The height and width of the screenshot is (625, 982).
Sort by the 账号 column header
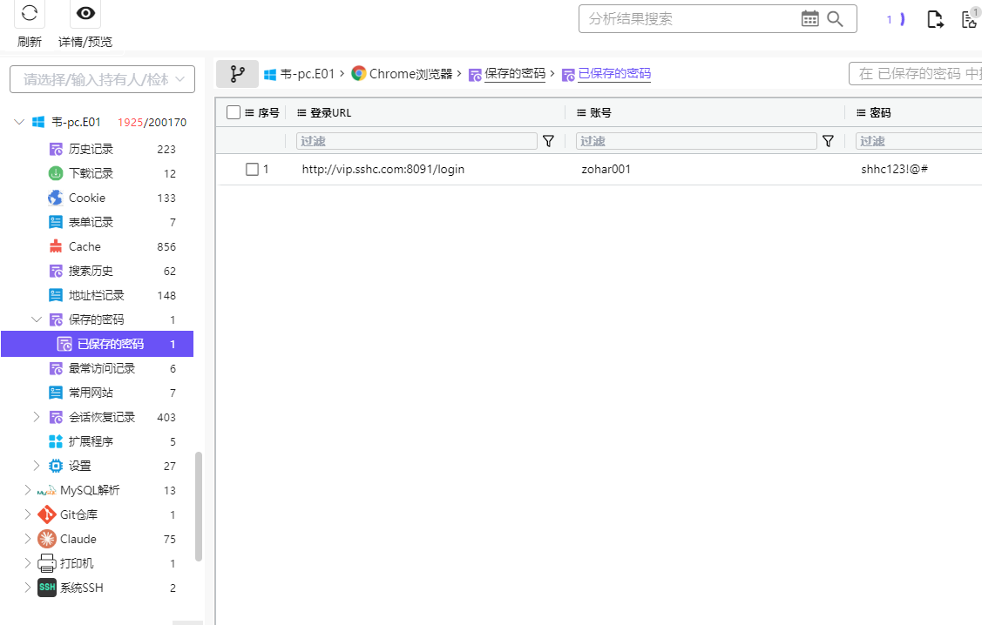600,112
